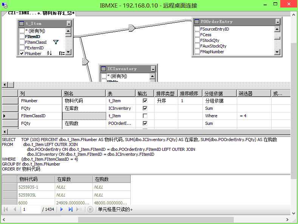Go to next record in results navigator

coord(61,209)
